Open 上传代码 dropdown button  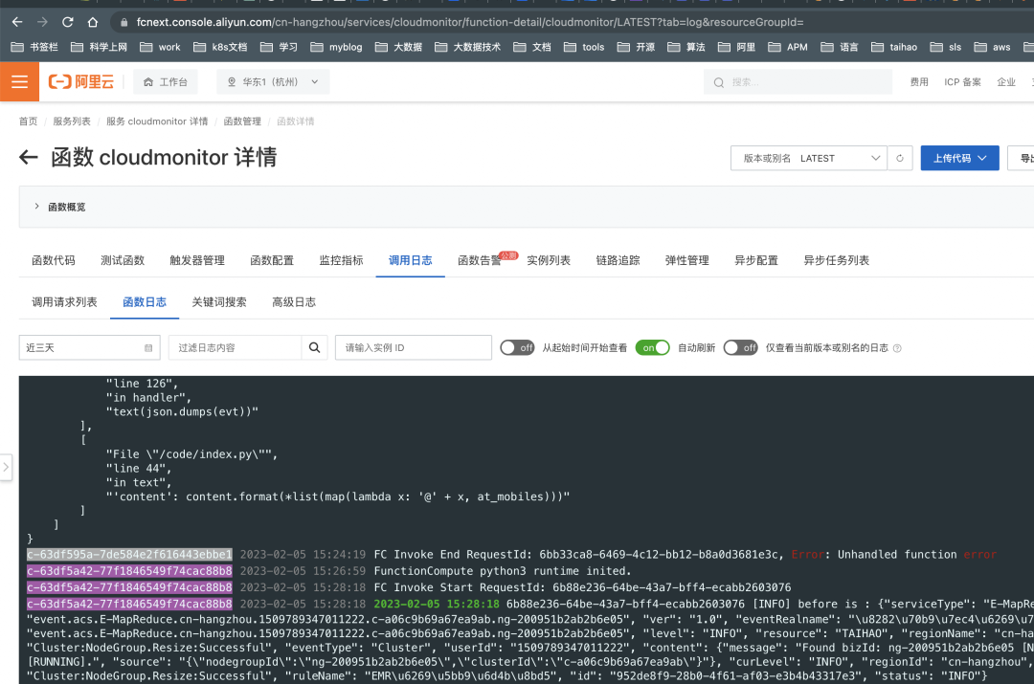click(959, 158)
